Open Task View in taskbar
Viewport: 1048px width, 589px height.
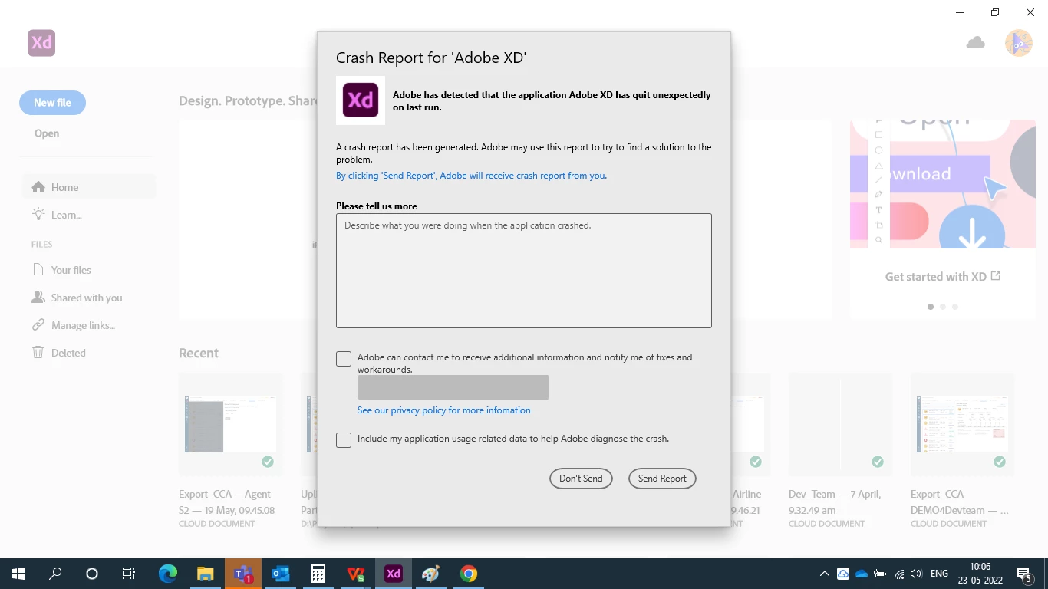click(129, 574)
